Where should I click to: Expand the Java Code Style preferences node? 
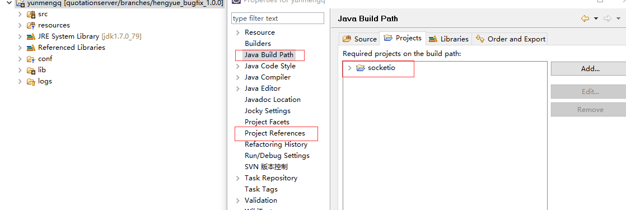pyautogui.click(x=238, y=66)
